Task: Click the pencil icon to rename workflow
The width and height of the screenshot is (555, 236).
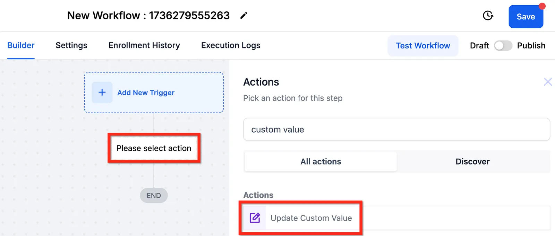Action: (244, 16)
